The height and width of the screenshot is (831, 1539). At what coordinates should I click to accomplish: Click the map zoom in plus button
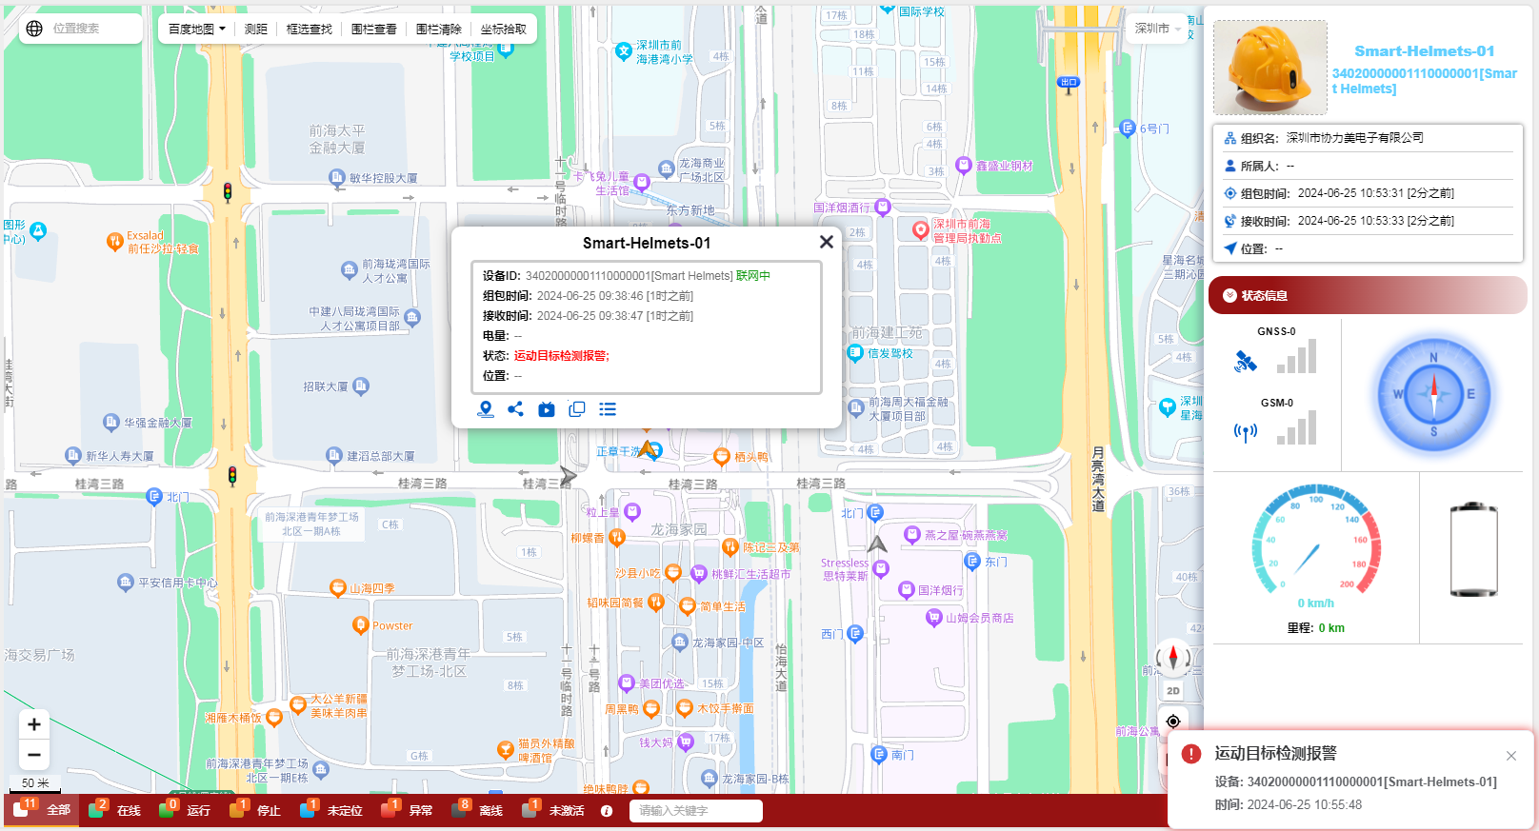pyautogui.click(x=34, y=724)
